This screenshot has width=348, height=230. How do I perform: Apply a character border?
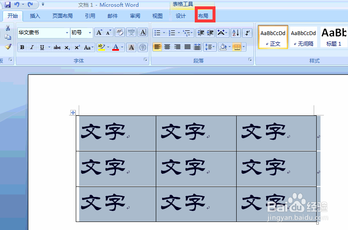143,33
